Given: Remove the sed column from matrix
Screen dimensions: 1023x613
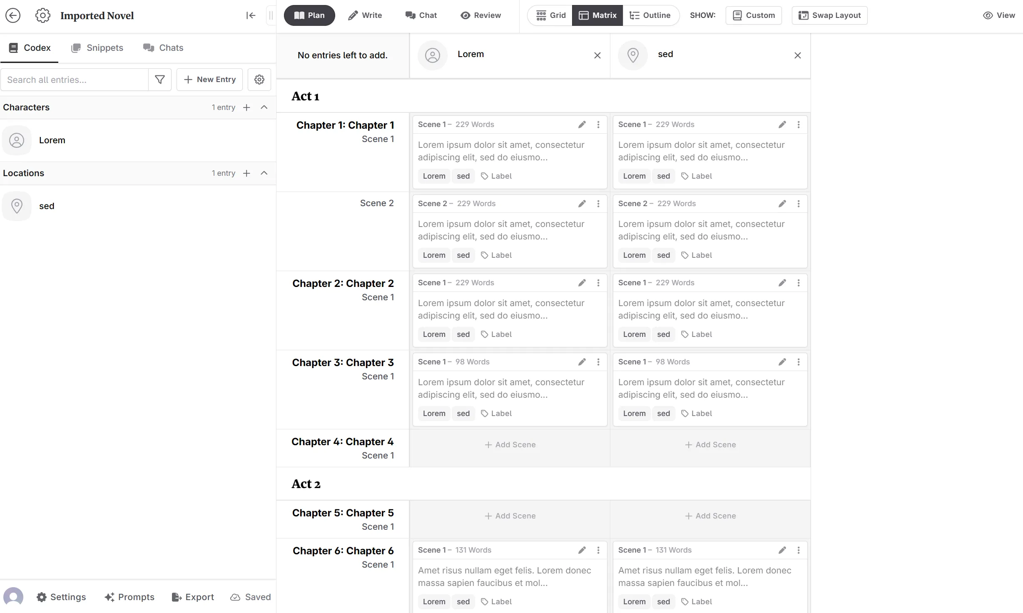Looking at the screenshot, I should [797, 55].
